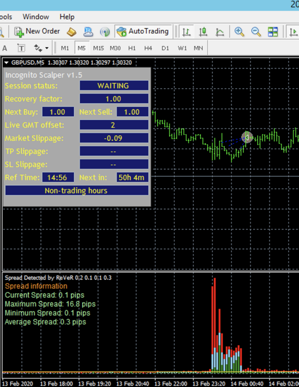
Task: Click the Recovery factor 1.00 value
Action: pos(114,99)
